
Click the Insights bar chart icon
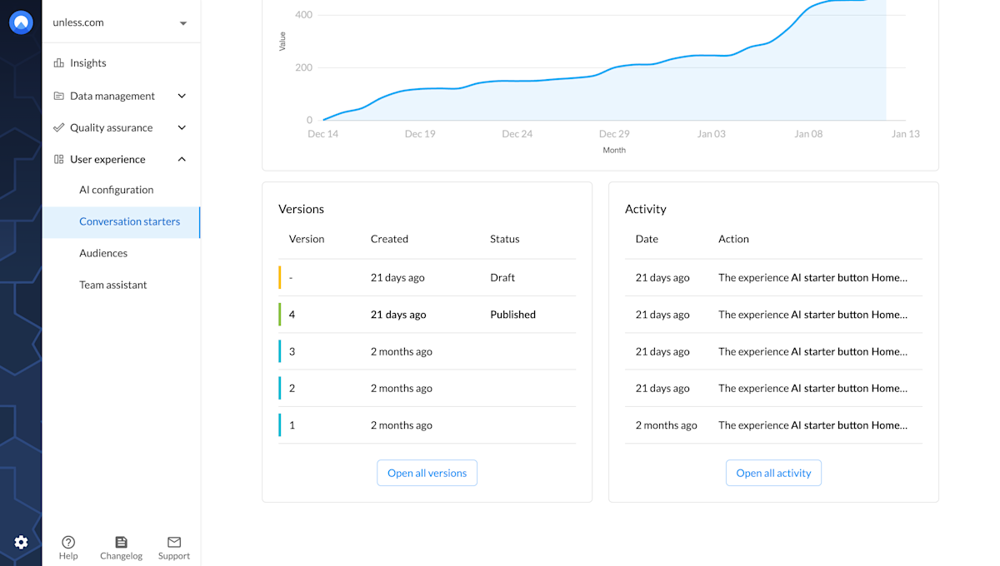coord(59,62)
